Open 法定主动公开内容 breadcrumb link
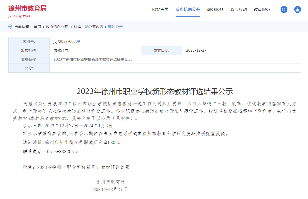The image size is (308, 199). (x=88, y=27)
